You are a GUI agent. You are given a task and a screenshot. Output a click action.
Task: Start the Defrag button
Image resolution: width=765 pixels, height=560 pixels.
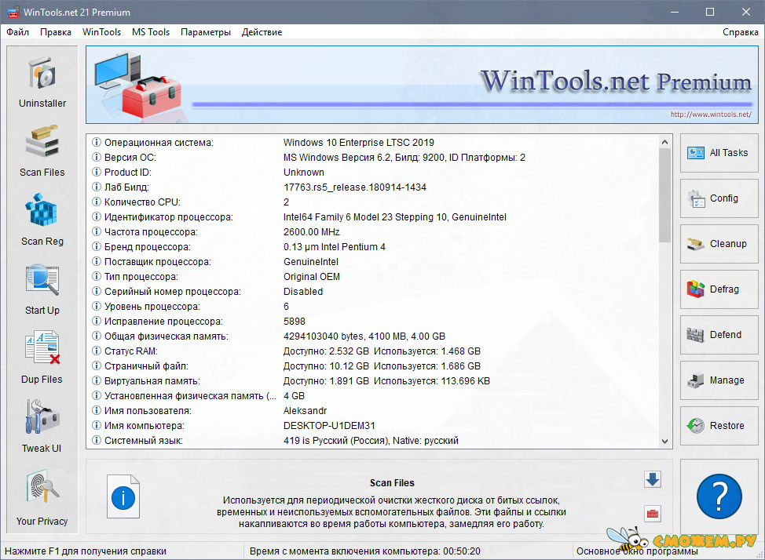pos(719,289)
